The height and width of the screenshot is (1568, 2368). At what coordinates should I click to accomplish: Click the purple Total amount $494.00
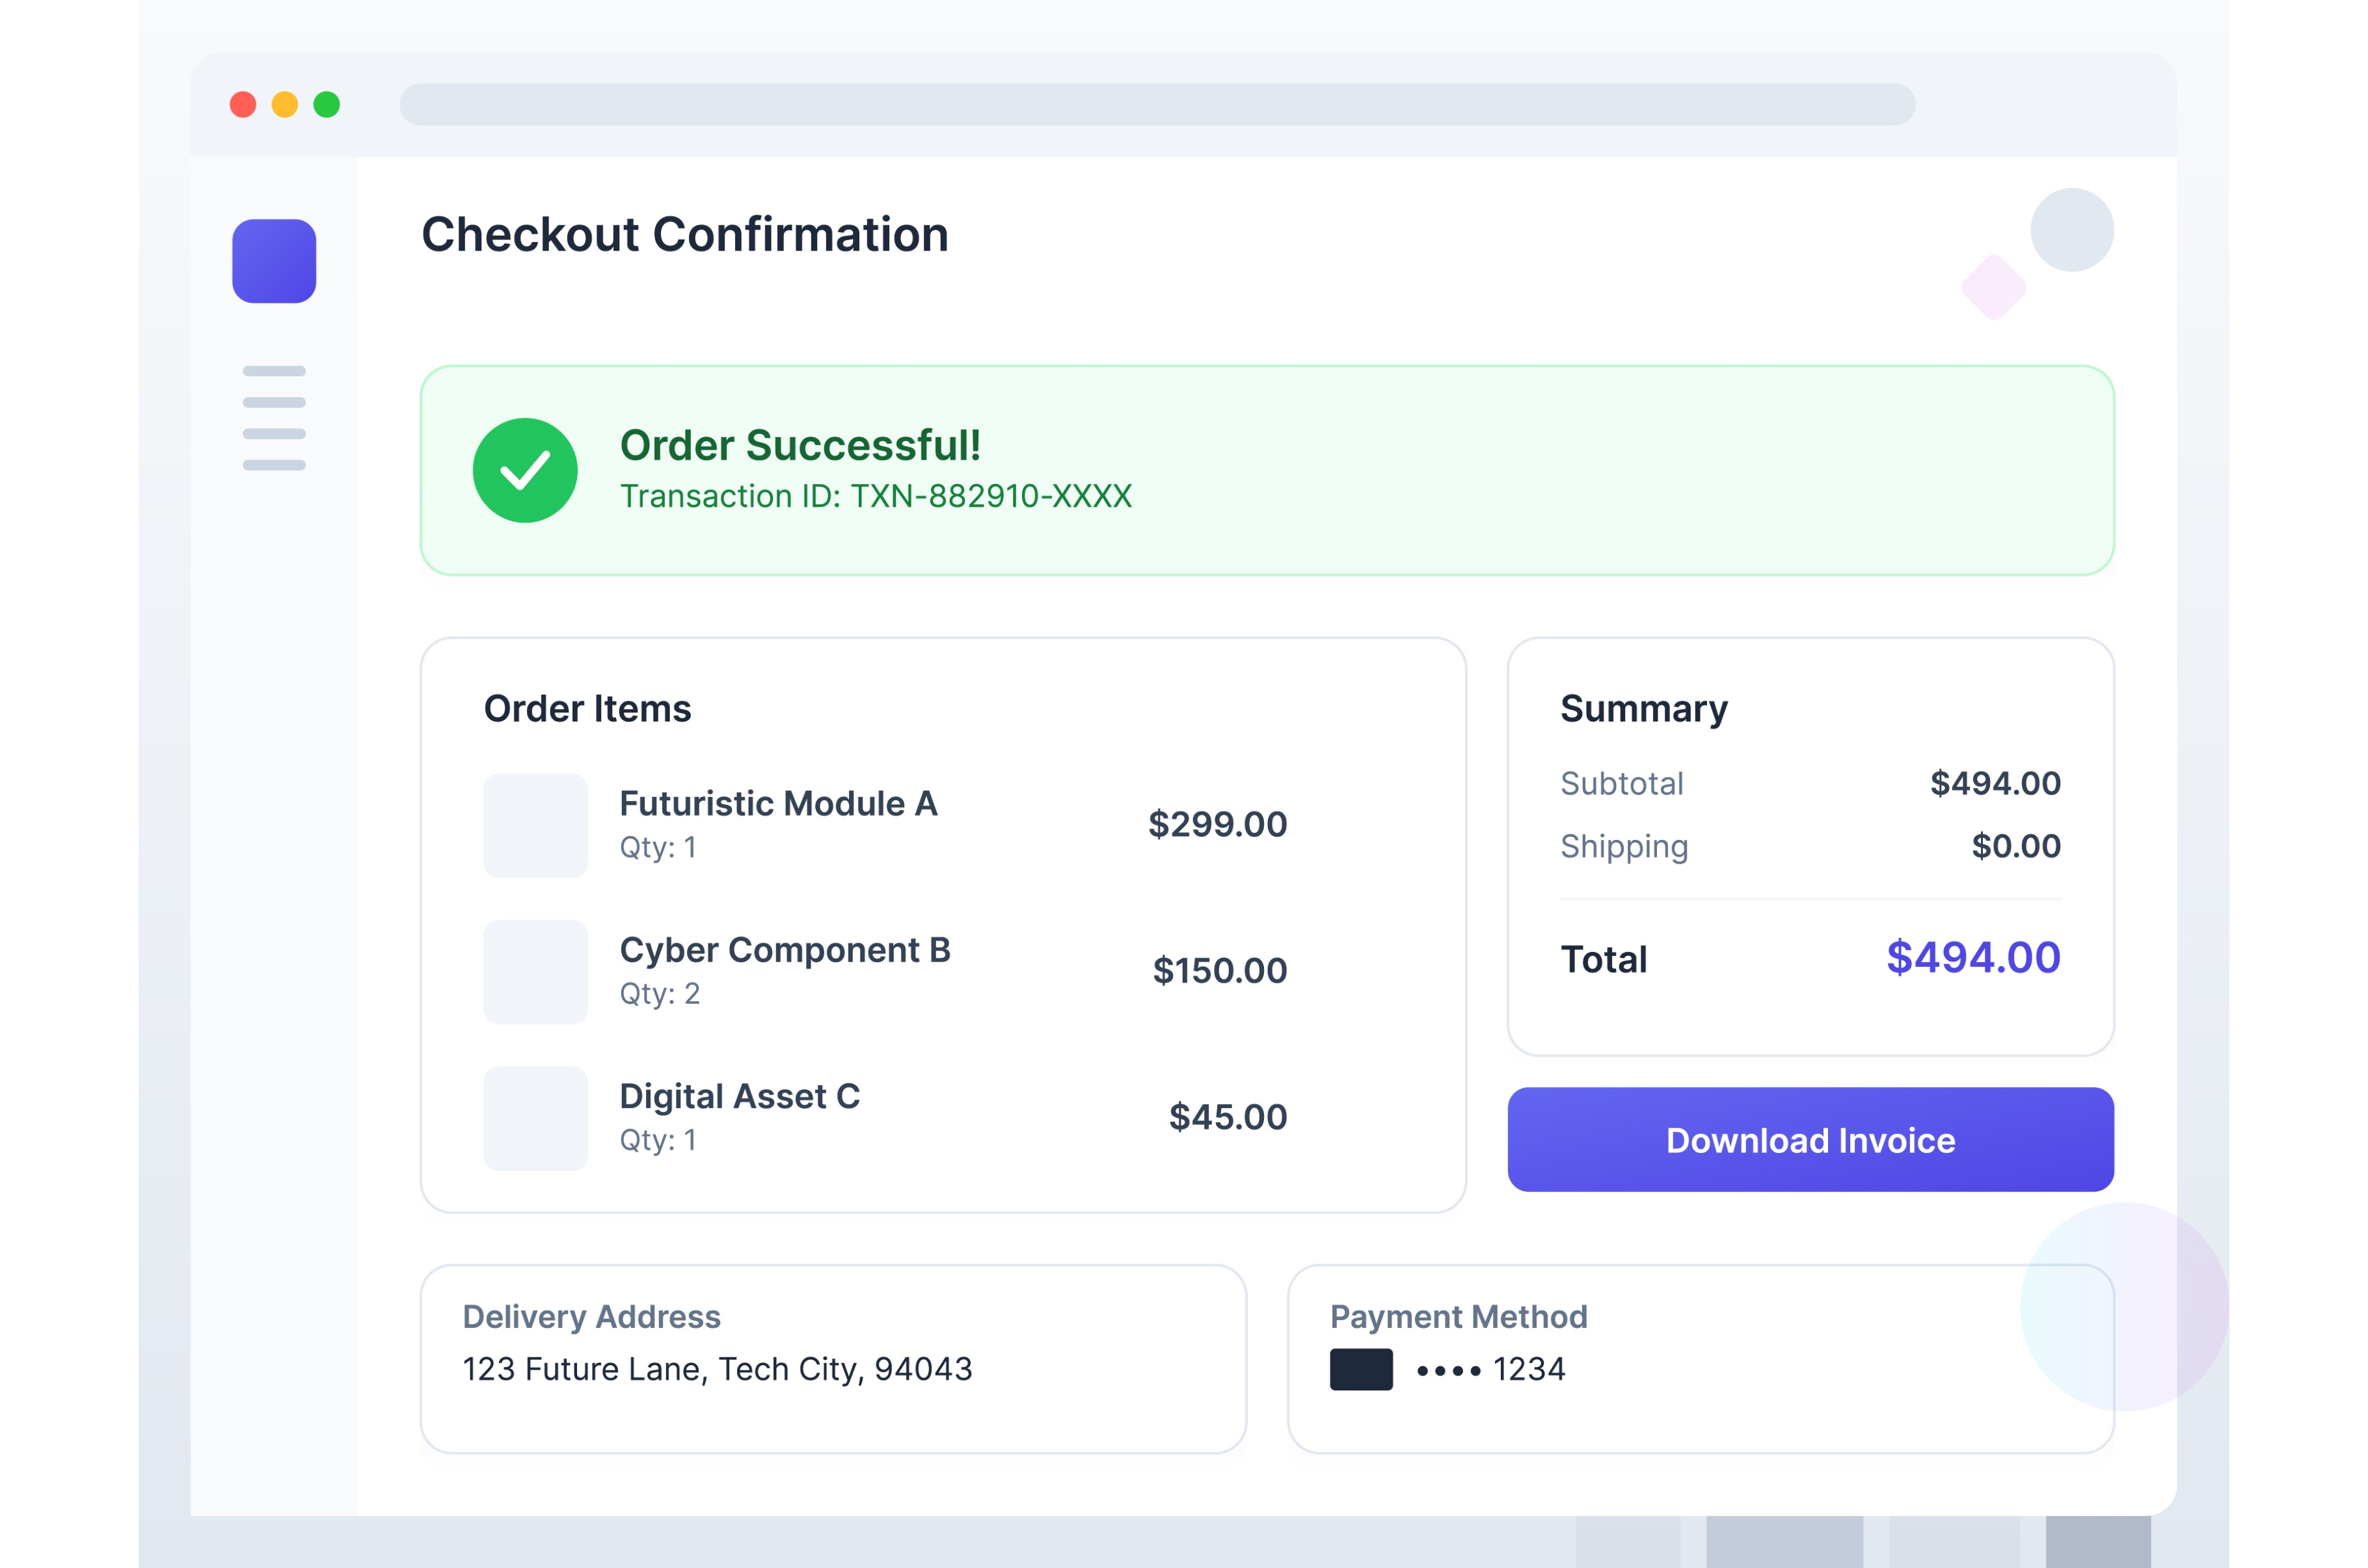(x=1972, y=958)
